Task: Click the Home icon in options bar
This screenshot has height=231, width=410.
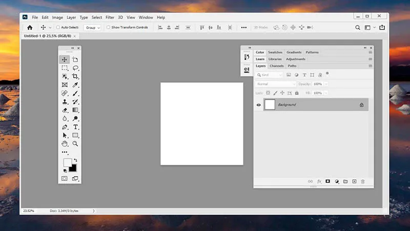Action: pos(30,28)
